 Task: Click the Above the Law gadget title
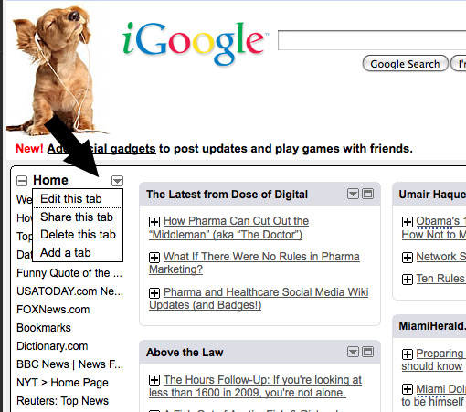point(185,353)
